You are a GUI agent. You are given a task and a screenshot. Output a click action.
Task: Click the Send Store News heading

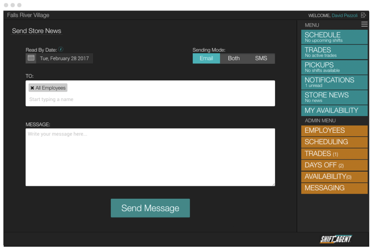click(x=36, y=31)
